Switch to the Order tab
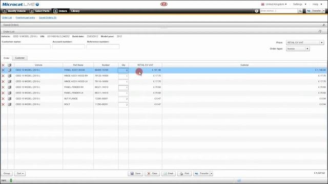Image resolution: width=328 pixels, height=184 pixels. click(x=6, y=58)
